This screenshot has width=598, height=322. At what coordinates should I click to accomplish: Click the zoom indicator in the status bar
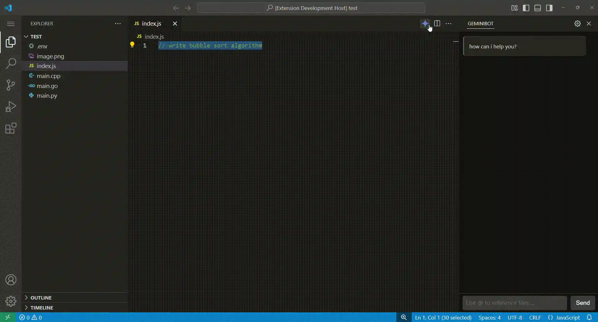pos(404,317)
